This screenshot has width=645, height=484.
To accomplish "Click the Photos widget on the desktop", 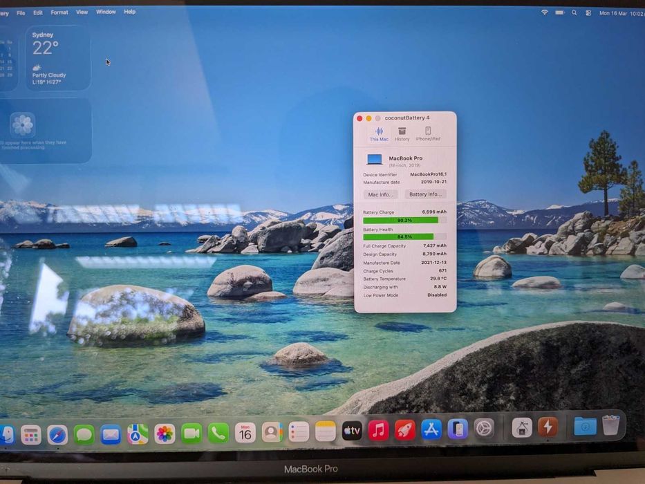I will point(46,131).
